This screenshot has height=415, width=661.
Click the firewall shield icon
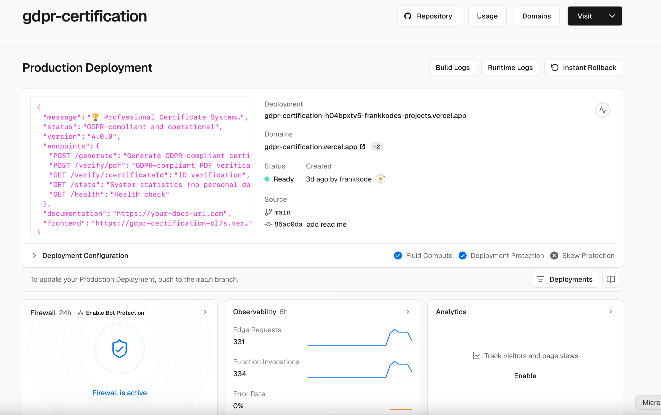pos(119,348)
